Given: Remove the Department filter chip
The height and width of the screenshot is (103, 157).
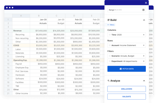Looking at the screenshot, I should coord(144,61).
